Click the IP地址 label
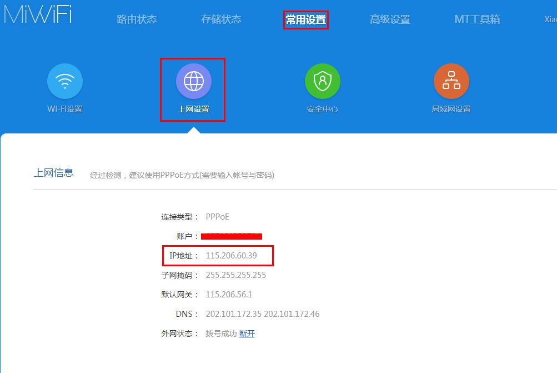 184,256
